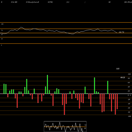Click the -20 axis label on MR histogram
The height and width of the screenshot is (132, 132).
click(129, 100)
